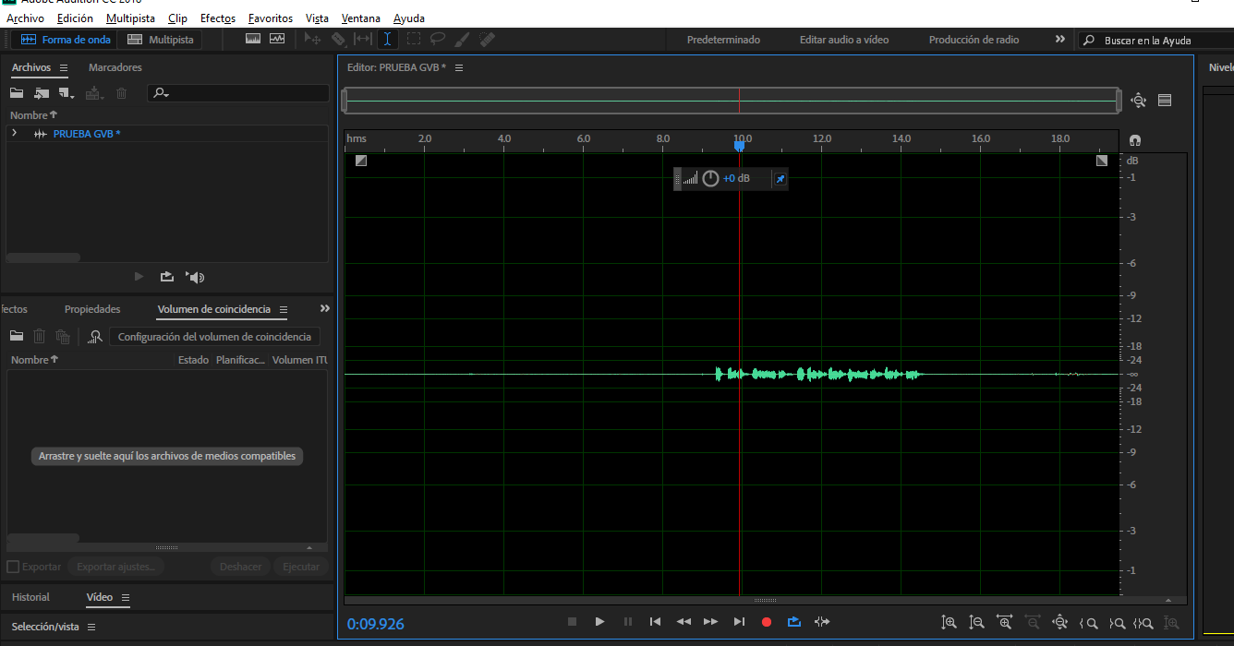Select the Time Selection tool
The width and height of the screenshot is (1234, 646).
pyautogui.click(x=387, y=40)
